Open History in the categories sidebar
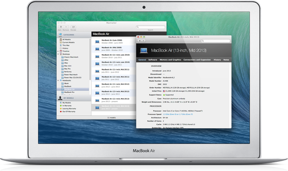Image resolution: width=288 pixels, height=171 pixels. (x=64, y=48)
